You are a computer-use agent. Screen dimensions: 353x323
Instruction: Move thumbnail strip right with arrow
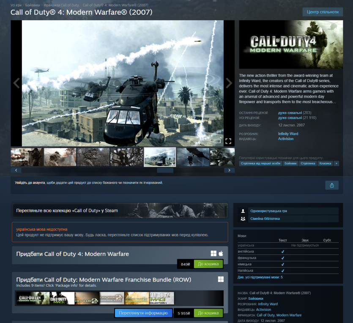click(230, 170)
